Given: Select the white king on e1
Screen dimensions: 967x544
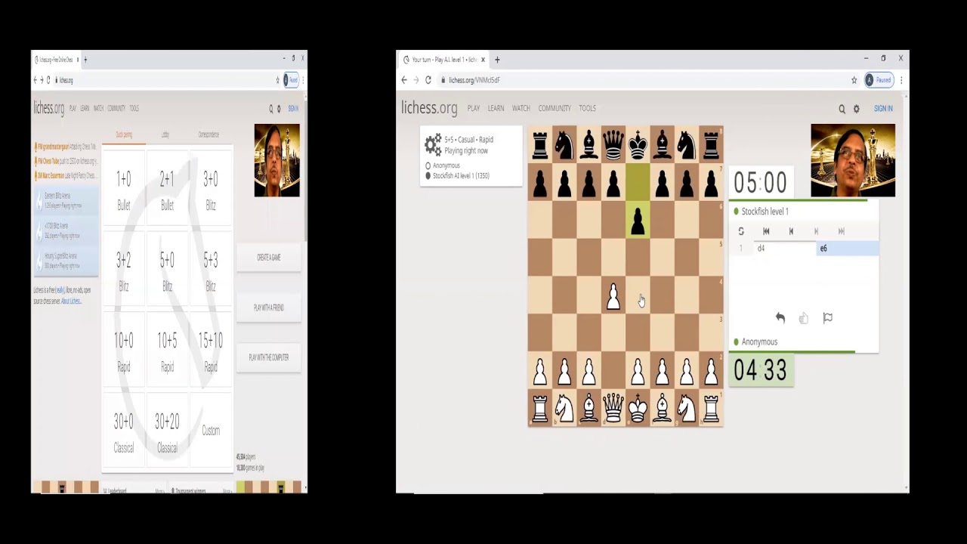Looking at the screenshot, I should coord(638,409).
